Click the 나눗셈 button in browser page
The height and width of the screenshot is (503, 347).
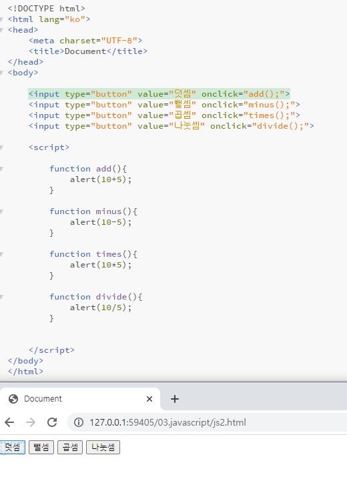pyautogui.click(x=103, y=447)
